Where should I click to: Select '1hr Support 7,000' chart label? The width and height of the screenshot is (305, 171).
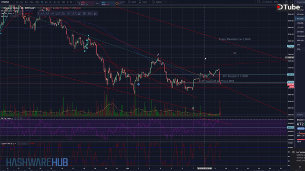tap(235, 76)
